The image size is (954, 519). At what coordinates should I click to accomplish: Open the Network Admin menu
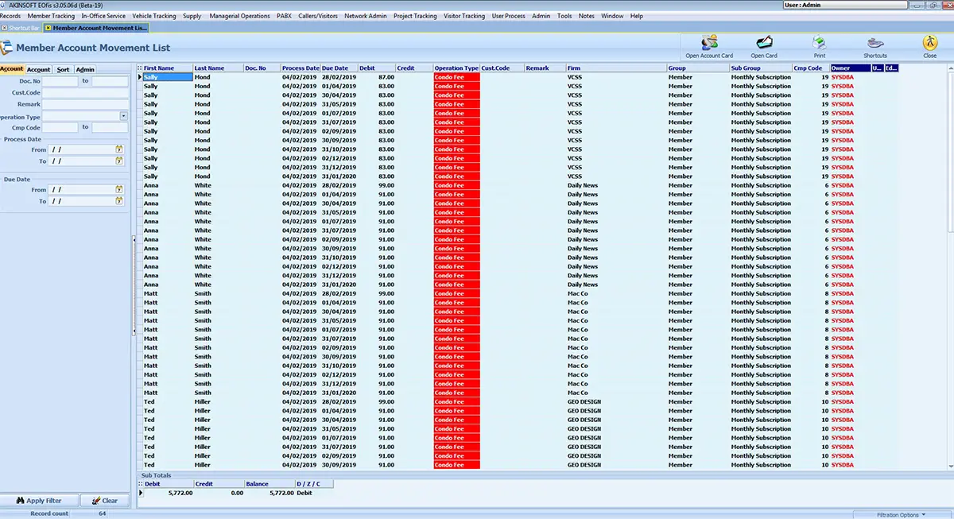coord(366,16)
